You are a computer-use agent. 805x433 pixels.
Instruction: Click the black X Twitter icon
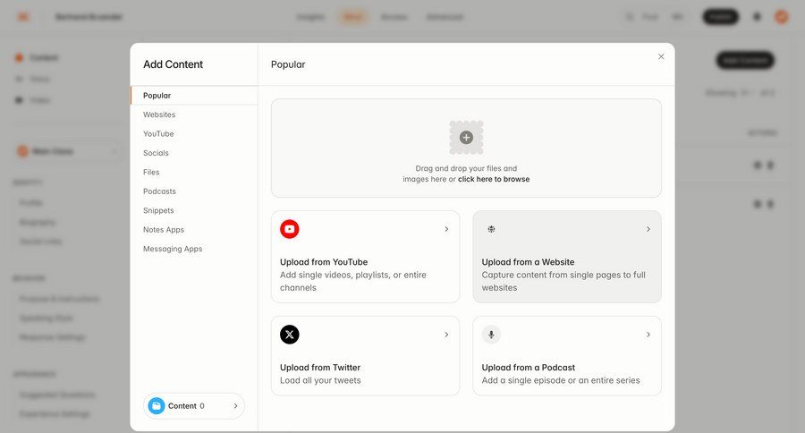pos(290,335)
